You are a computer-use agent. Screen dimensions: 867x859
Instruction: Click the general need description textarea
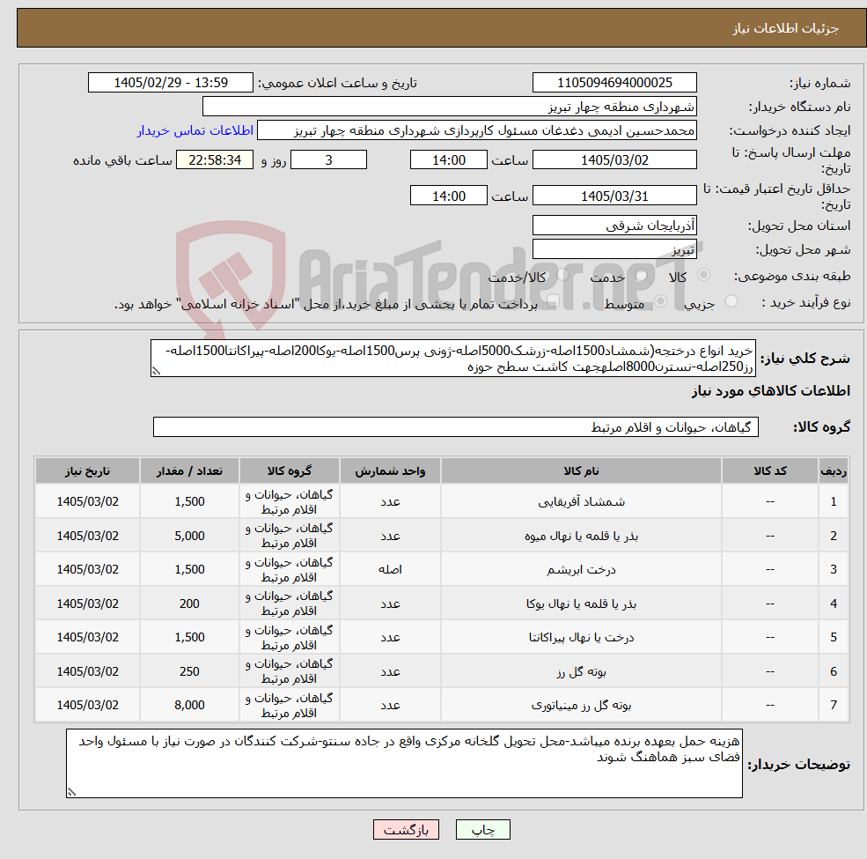coord(452,359)
